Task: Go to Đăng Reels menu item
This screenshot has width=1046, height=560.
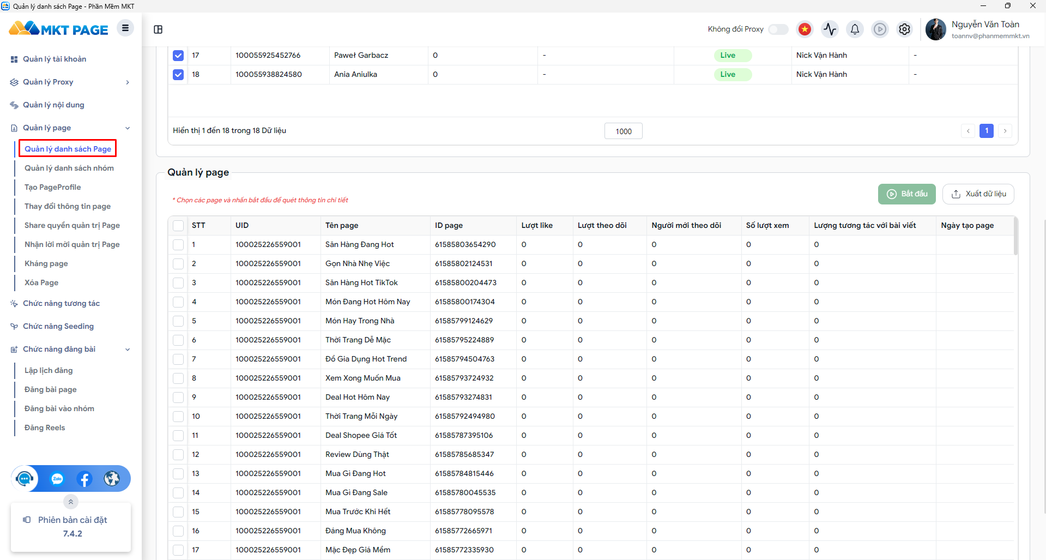Action: tap(45, 427)
